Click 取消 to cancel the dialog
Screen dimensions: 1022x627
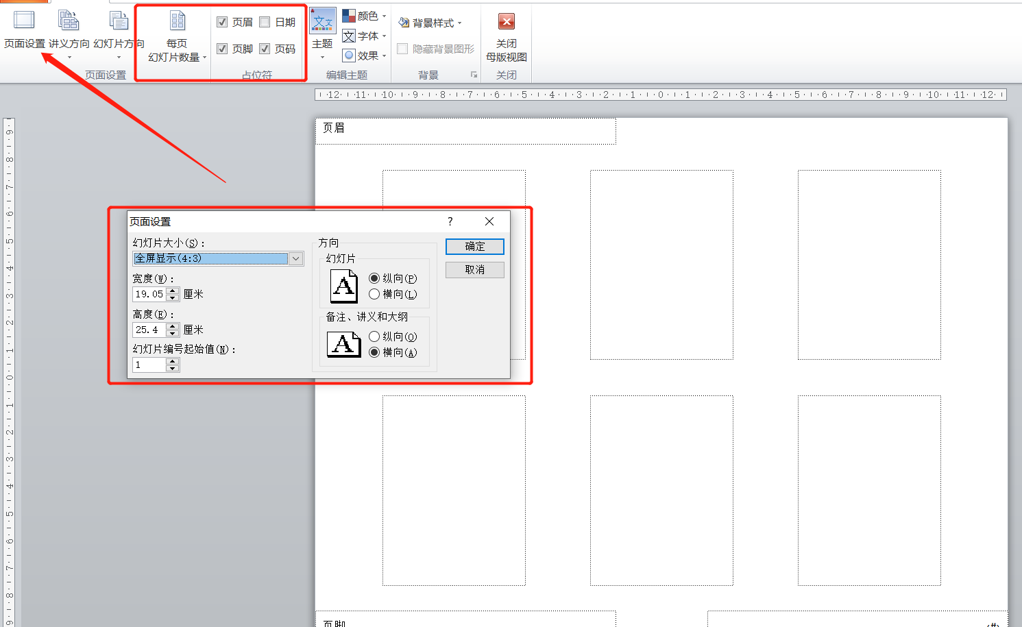(474, 270)
